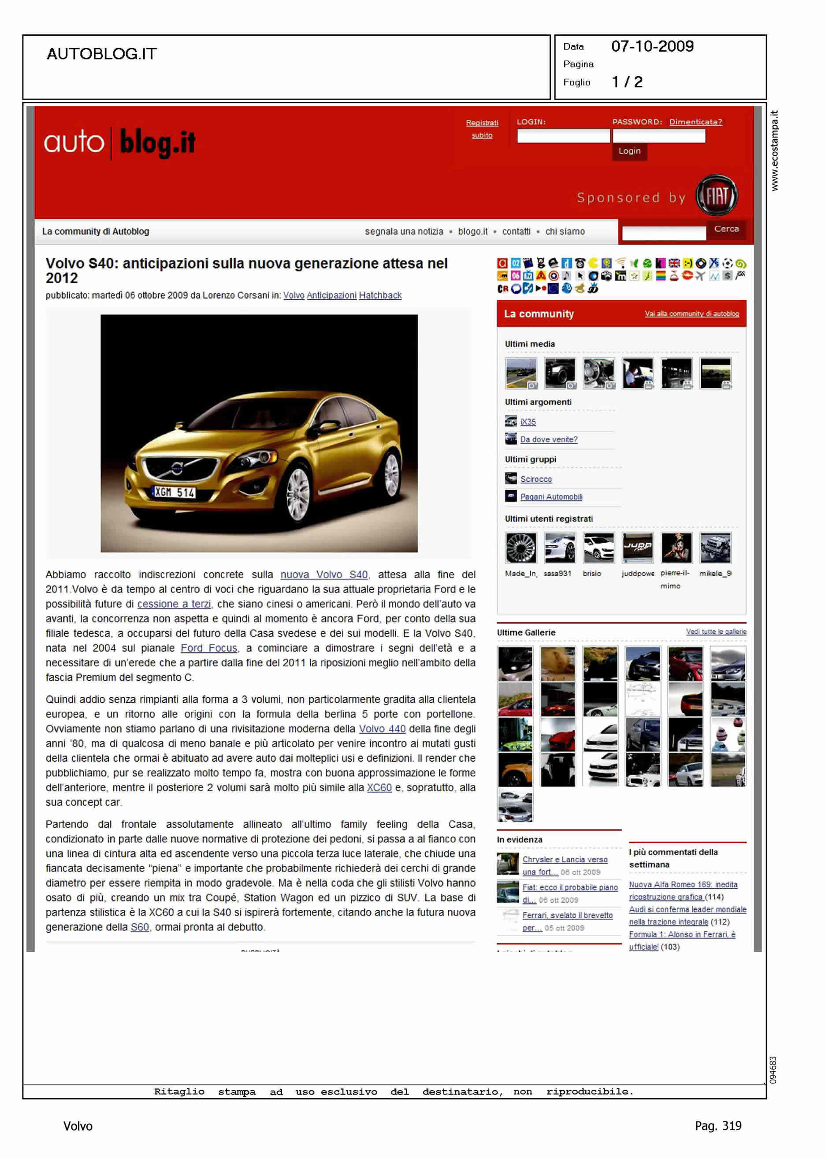The width and height of the screenshot is (825, 1158).
Task: Go to 'chi siamo' navigation item
Action: click(565, 232)
